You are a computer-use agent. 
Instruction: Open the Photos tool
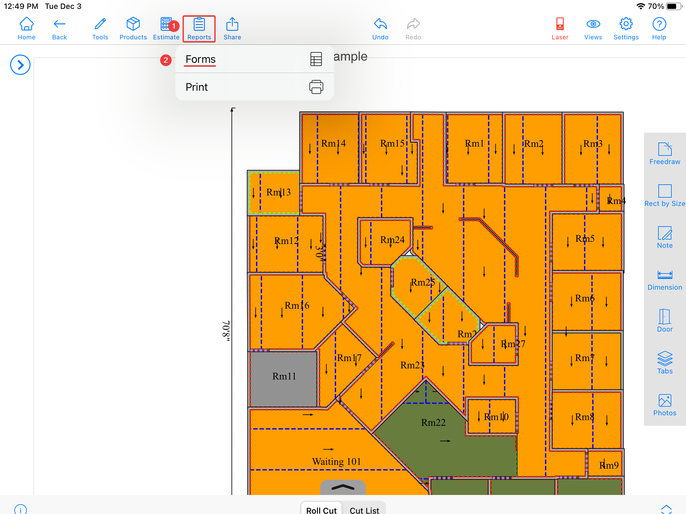pos(664,405)
